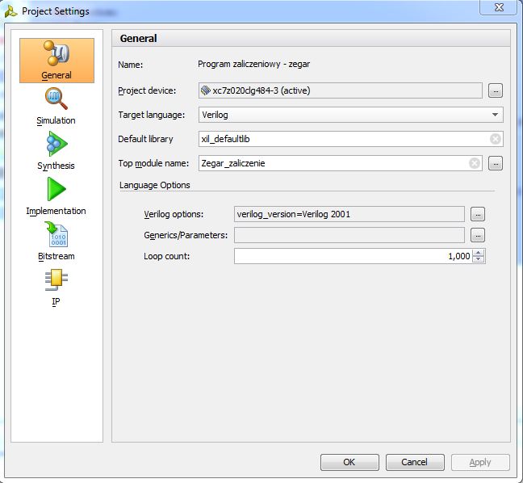Expand the Target language dropdown
Image resolution: width=523 pixels, height=483 pixels.
tap(495, 115)
